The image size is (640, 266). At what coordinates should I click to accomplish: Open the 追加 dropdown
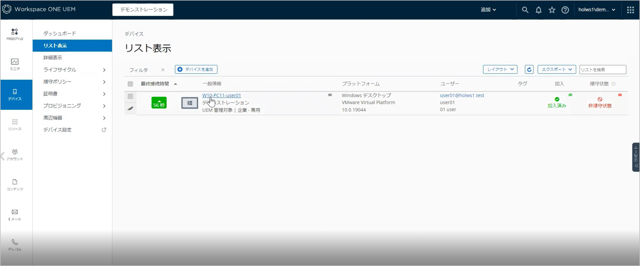(x=489, y=10)
